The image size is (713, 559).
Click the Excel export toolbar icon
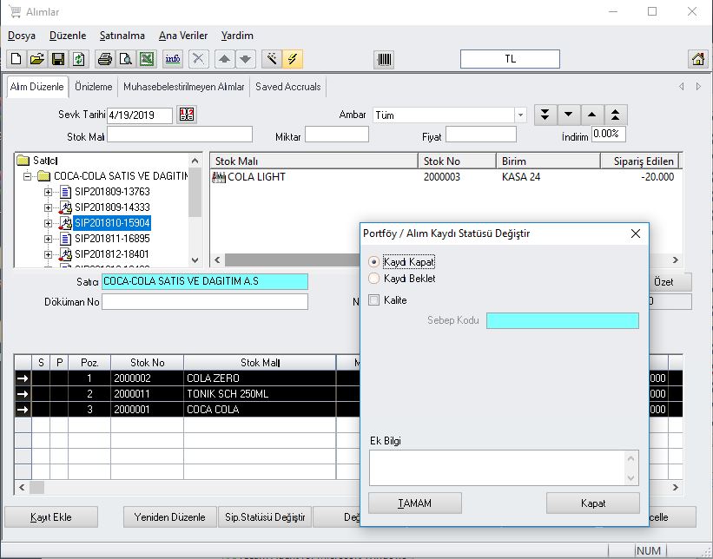point(147,59)
